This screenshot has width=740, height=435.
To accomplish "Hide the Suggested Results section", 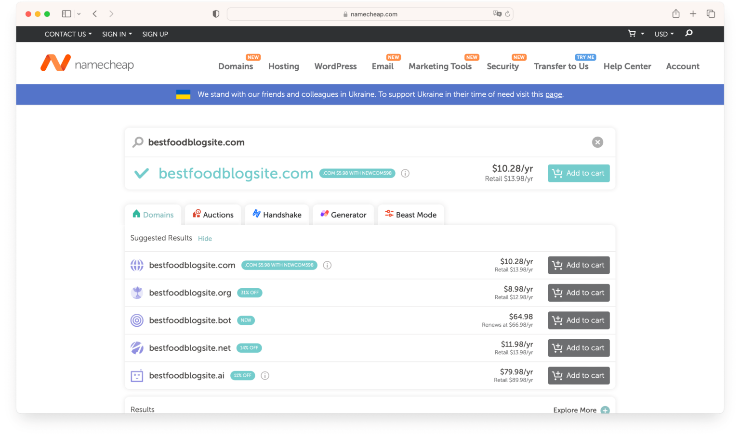I will pos(205,239).
